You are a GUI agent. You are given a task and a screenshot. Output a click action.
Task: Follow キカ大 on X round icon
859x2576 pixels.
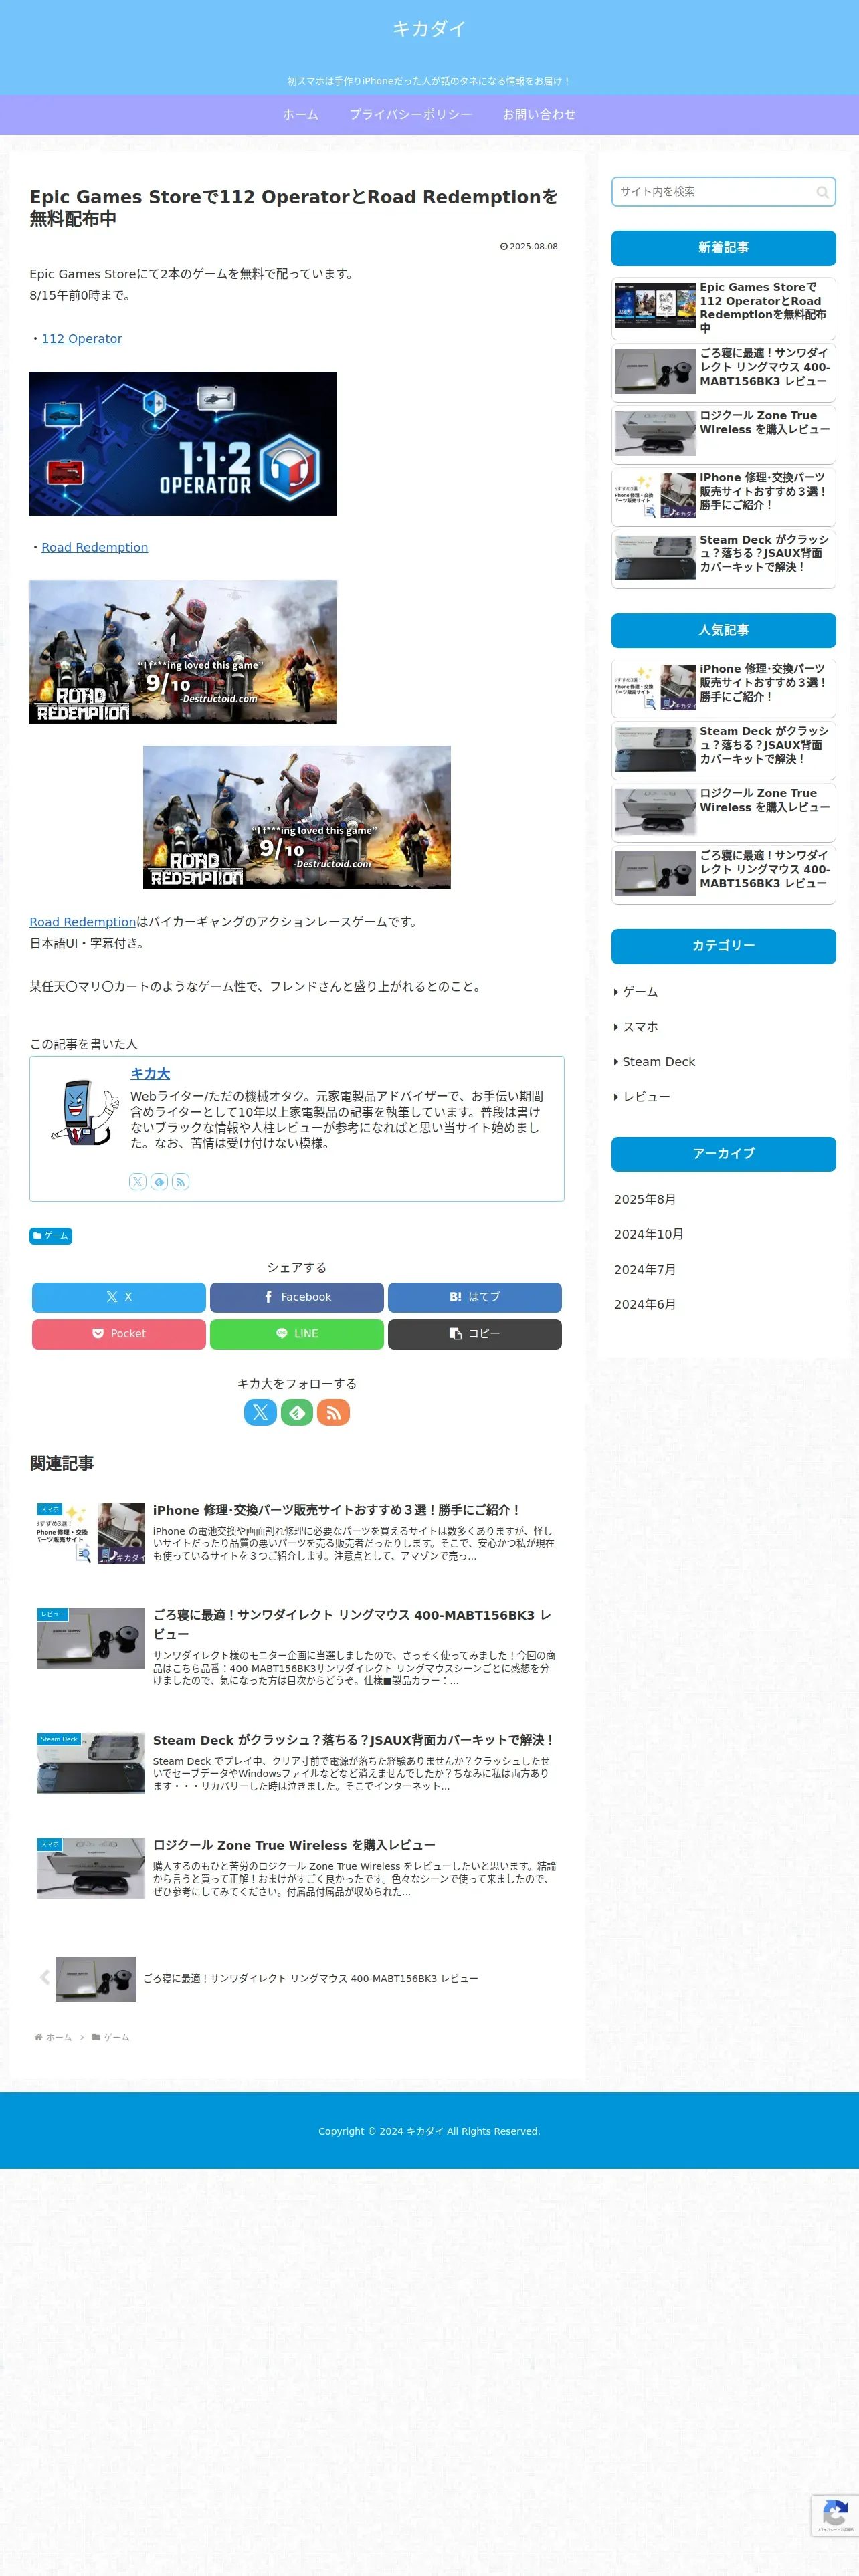point(260,1412)
